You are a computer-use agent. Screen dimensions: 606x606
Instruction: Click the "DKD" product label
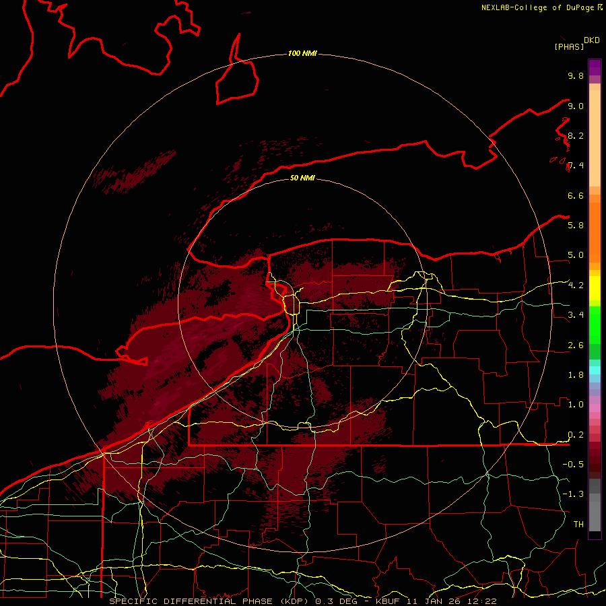click(592, 40)
